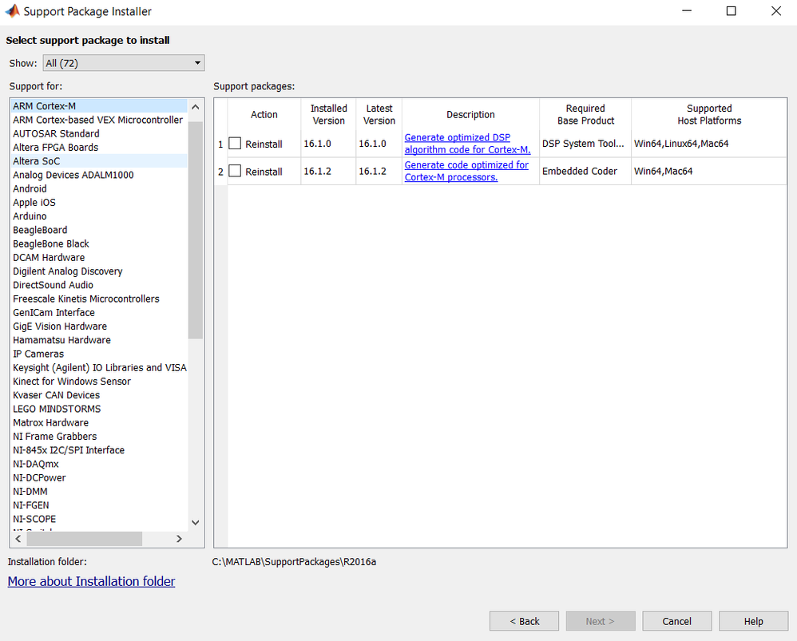Select Kvaser CAN Devices
This screenshot has height=641, width=797.
[x=99, y=394]
